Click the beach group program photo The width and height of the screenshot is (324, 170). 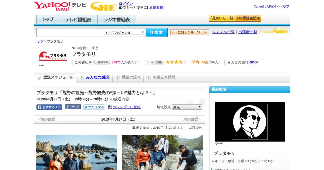tap(162, 152)
